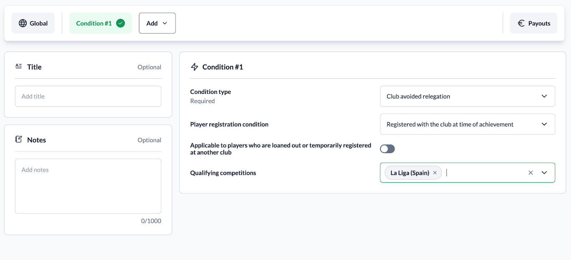Screen dimensions: 571x260
Task: Switch to the Global tab
Action: [33, 23]
